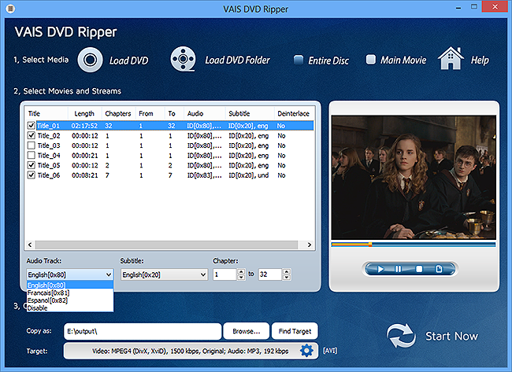Click the Load DVD Folder film reel icon
The image size is (512, 372).
pos(183,59)
